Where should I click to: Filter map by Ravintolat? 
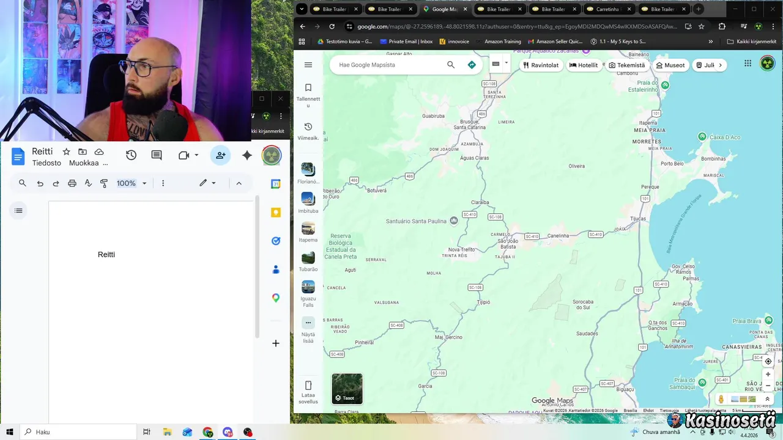click(x=541, y=65)
